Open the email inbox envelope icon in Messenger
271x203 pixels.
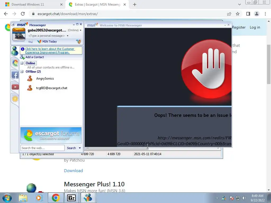(x=30, y=41)
